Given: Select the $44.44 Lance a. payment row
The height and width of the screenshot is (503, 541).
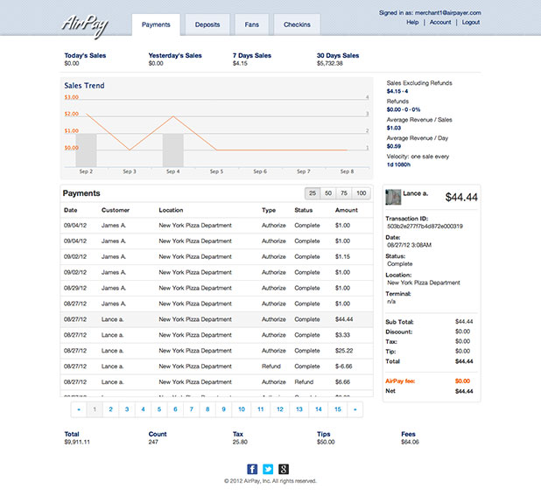Looking at the screenshot, I should [217, 319].
